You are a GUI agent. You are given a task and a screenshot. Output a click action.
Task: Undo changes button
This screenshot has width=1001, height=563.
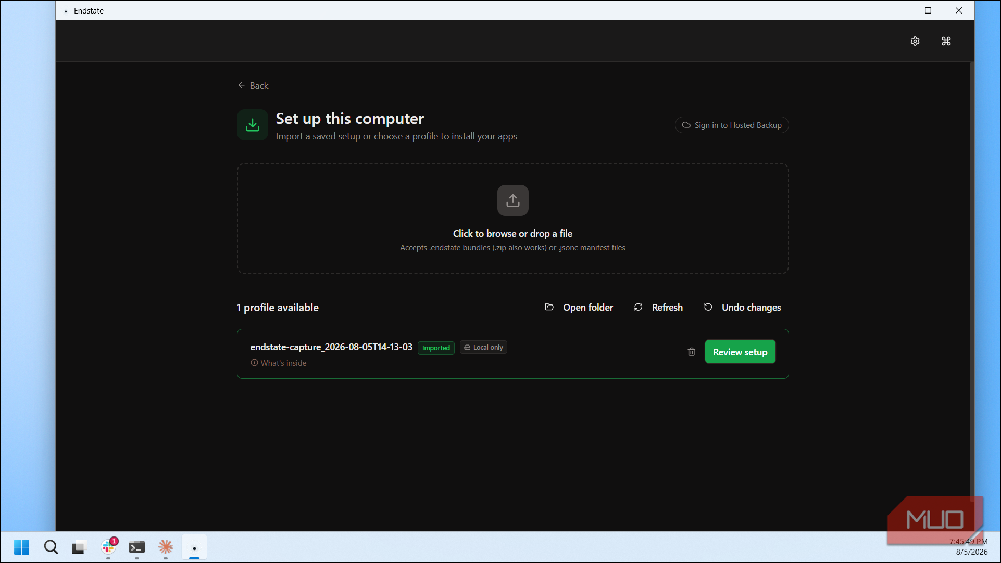pos(742,308)
